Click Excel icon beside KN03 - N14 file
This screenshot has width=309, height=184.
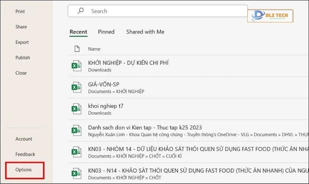point(76,173)
